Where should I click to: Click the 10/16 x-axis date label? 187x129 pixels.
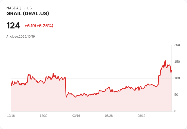(11, 116)
